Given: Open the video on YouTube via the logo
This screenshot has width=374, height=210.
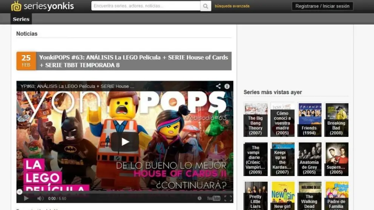Looking at the screenshot, I should coord(213,198).
